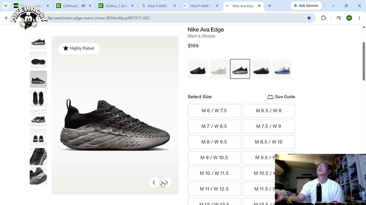The image size is (366, 205).
Task: Switch to the Nike P-6000 Google tab
Action: pyautogui.click(x=159, y=6)
